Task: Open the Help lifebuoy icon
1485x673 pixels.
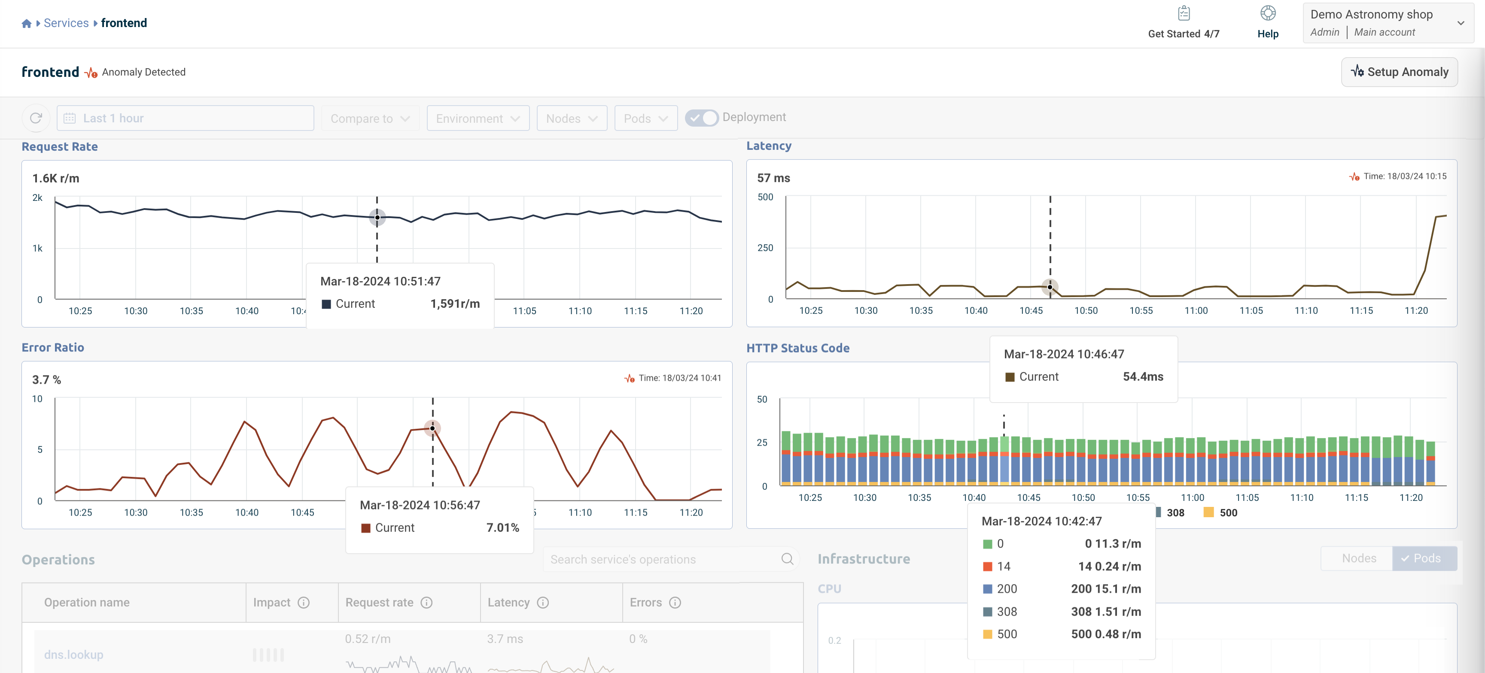Action: point(1268,13)
